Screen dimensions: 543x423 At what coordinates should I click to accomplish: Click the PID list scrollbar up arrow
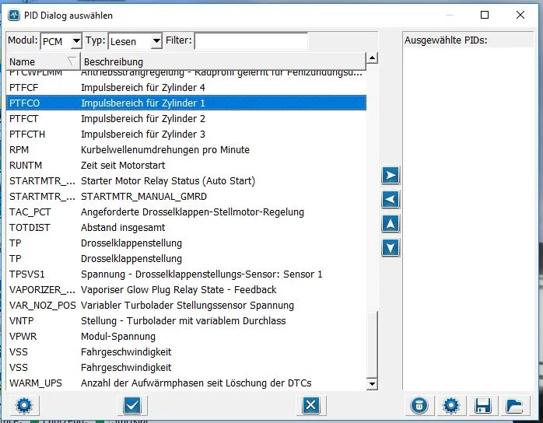[372, 58]
